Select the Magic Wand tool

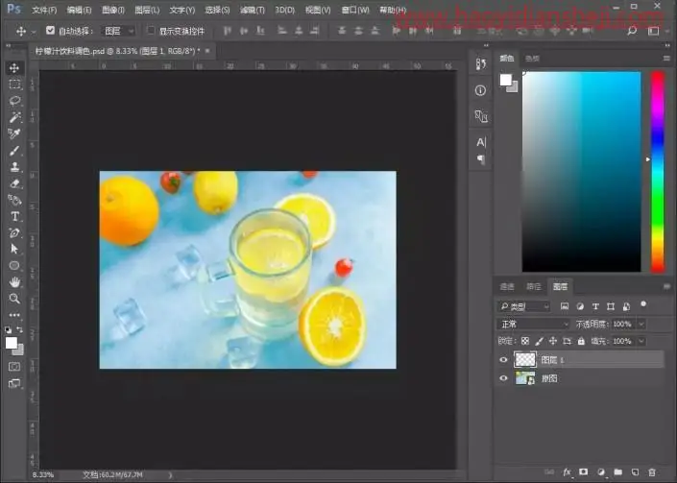[x=14, y=117]
